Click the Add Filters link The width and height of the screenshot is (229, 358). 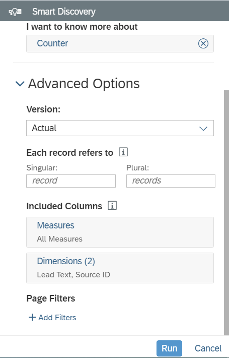[x=57, y=317]
